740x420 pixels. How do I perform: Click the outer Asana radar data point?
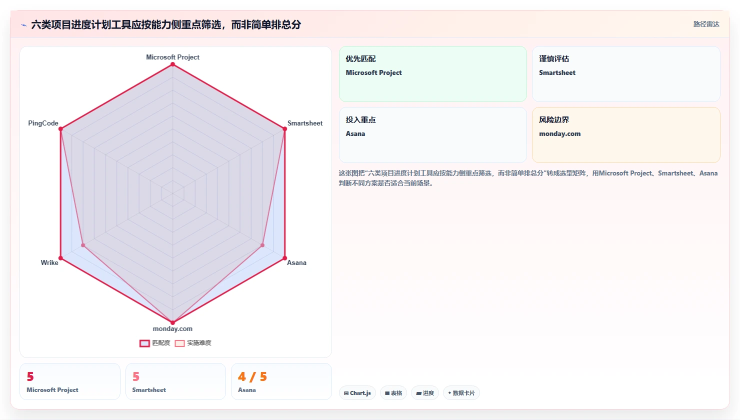point(284,258)
